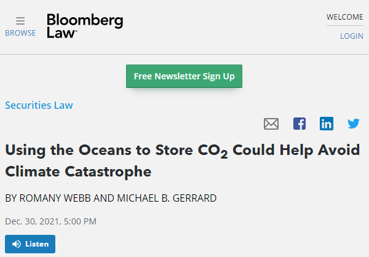Click the WELCOME account text

click(x=345, y=17)
